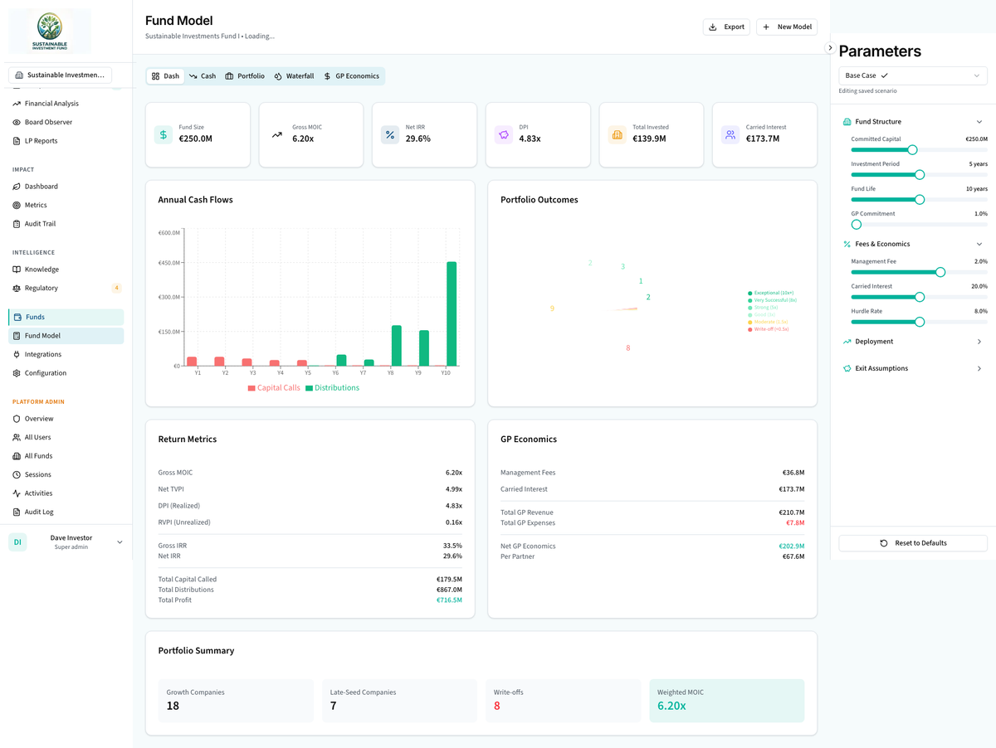Screen dimensions: 996x748
Task: Switch to the Waterfall tab
Action: pos(293,75)
